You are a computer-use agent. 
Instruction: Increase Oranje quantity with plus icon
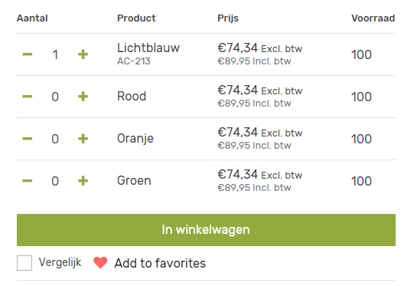click(x=83, y=139)
